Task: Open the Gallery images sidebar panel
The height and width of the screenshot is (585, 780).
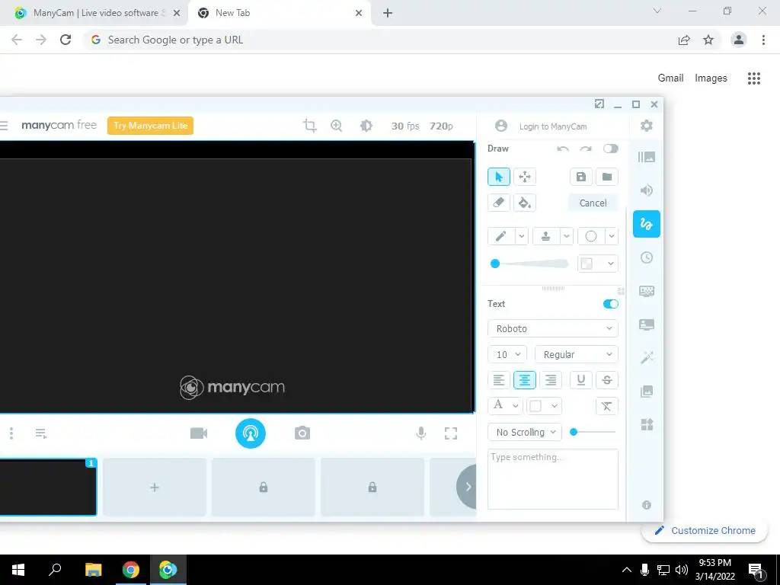Action: point(646,391)
